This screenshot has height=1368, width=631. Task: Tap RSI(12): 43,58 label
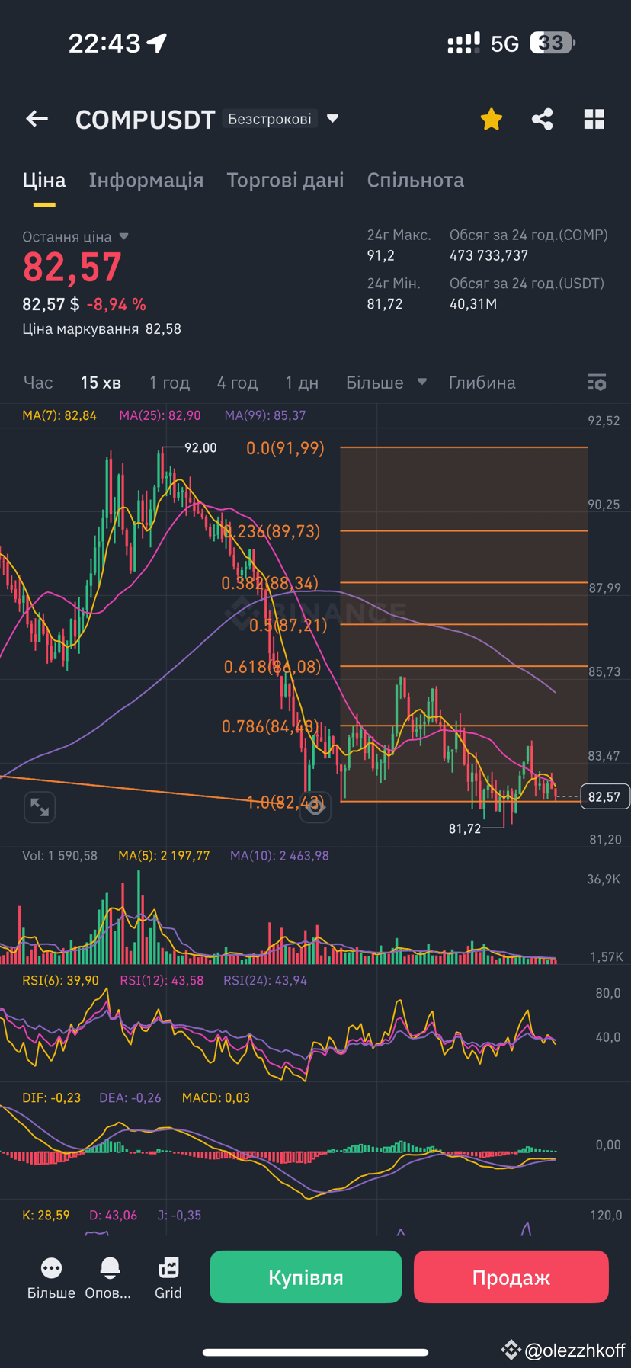click(162, 980)
